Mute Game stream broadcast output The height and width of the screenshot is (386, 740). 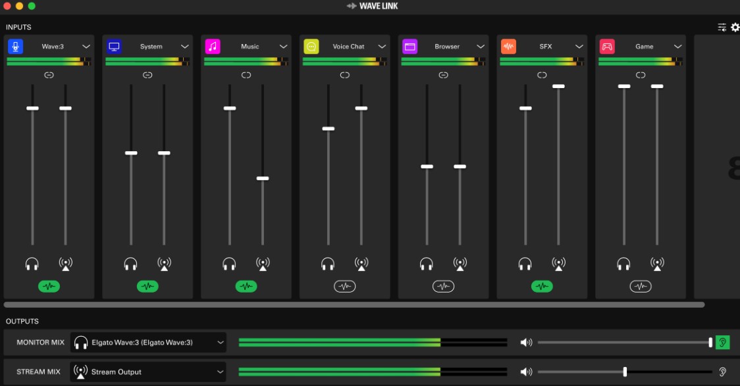658,264
